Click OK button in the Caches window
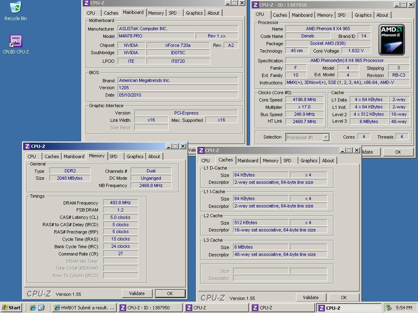This screenshot has height=313, width=418. [344, 297]
